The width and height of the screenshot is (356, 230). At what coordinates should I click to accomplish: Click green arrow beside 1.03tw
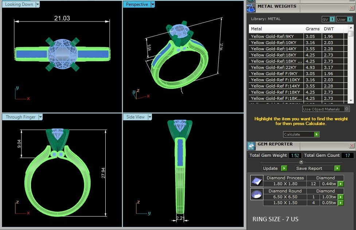341,197
